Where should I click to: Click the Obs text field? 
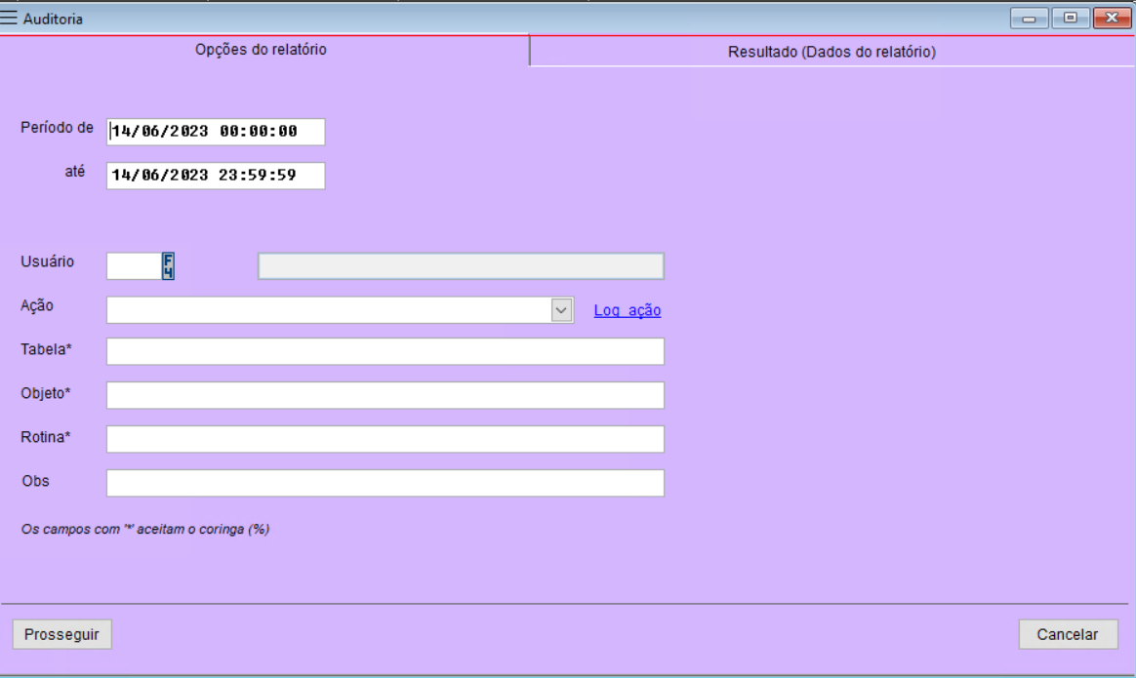(385, 483)
